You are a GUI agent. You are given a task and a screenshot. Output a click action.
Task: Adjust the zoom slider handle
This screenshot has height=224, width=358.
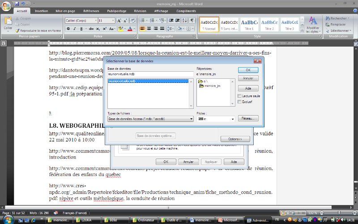tap(339, 213)
